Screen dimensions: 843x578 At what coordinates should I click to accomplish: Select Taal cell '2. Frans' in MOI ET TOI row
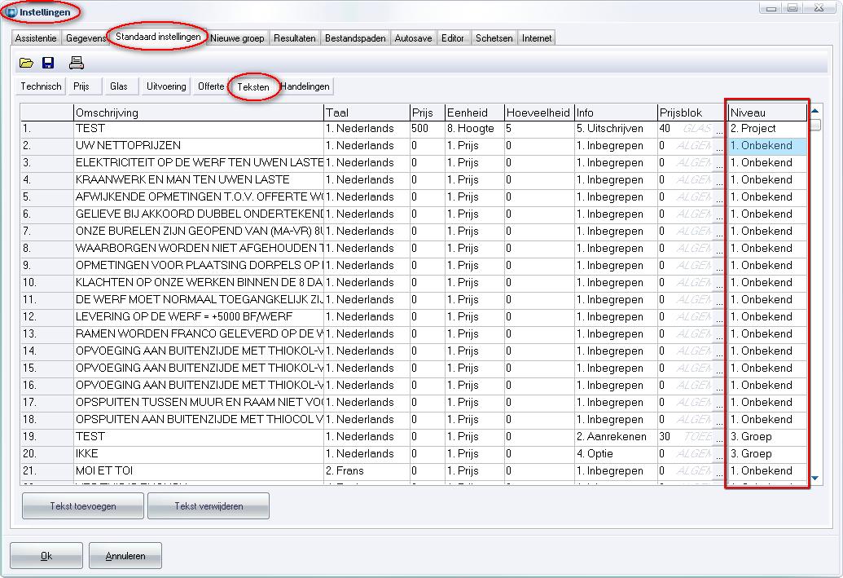[367, 471]
